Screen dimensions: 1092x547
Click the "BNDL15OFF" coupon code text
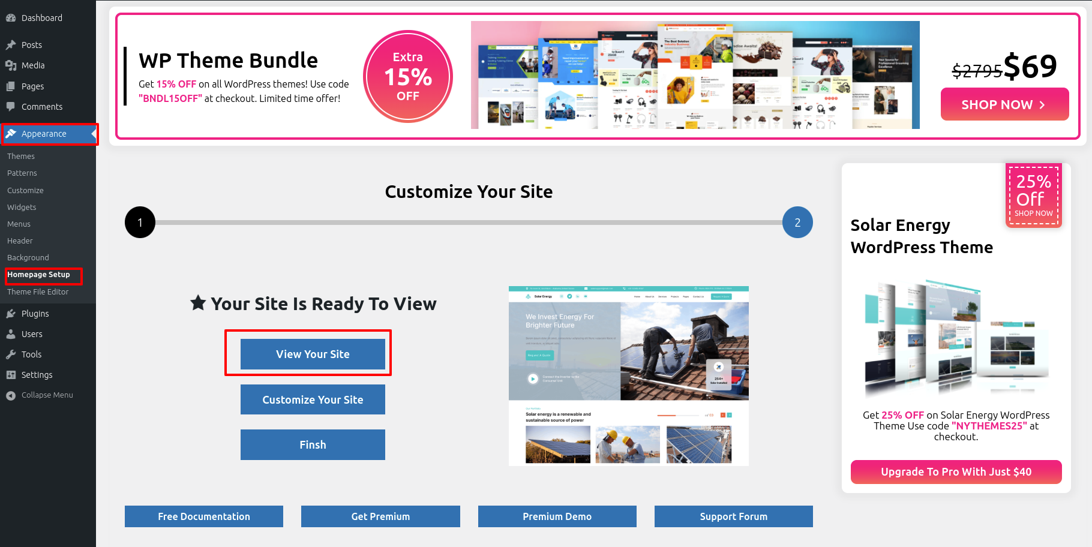pyautogui.click(x=170, y=98)
